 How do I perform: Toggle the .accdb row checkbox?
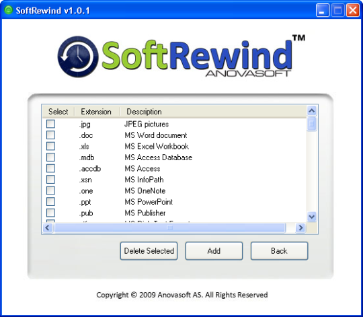[x=50, y=168]
